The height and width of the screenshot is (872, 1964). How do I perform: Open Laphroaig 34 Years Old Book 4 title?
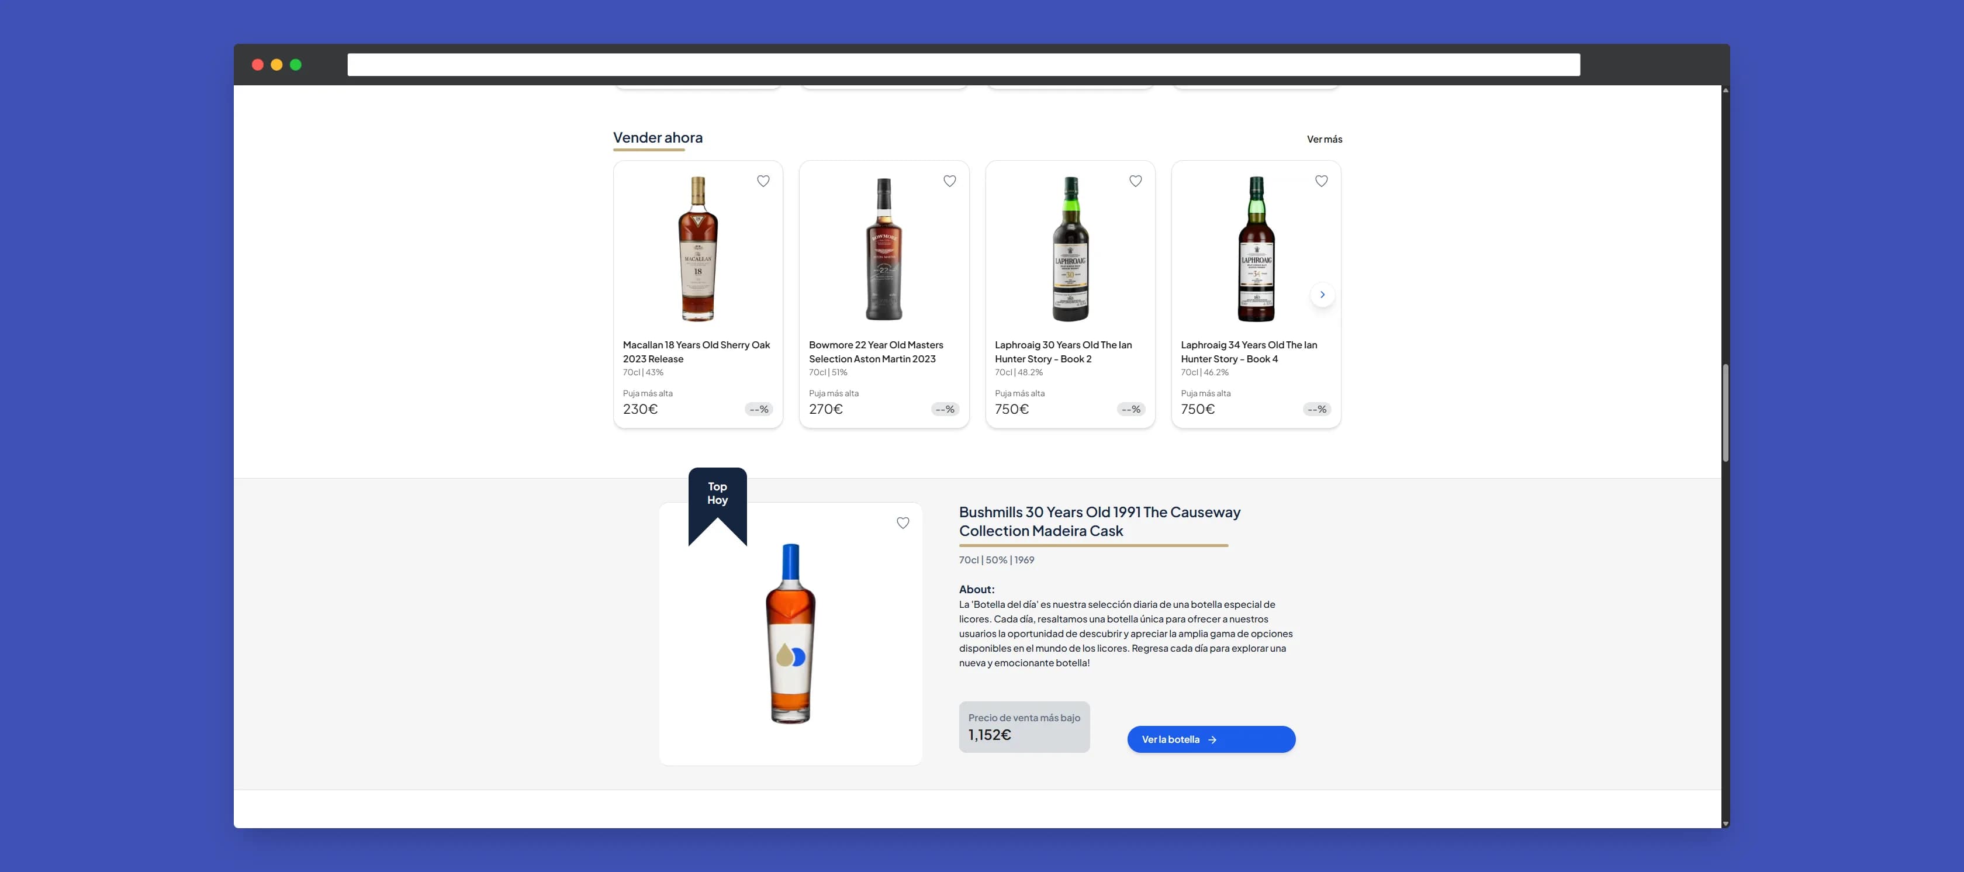[x=1249, y=352]
